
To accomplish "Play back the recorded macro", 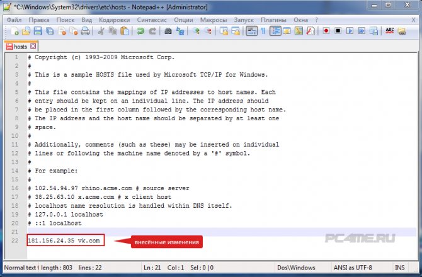I will (x=350, y=31).
